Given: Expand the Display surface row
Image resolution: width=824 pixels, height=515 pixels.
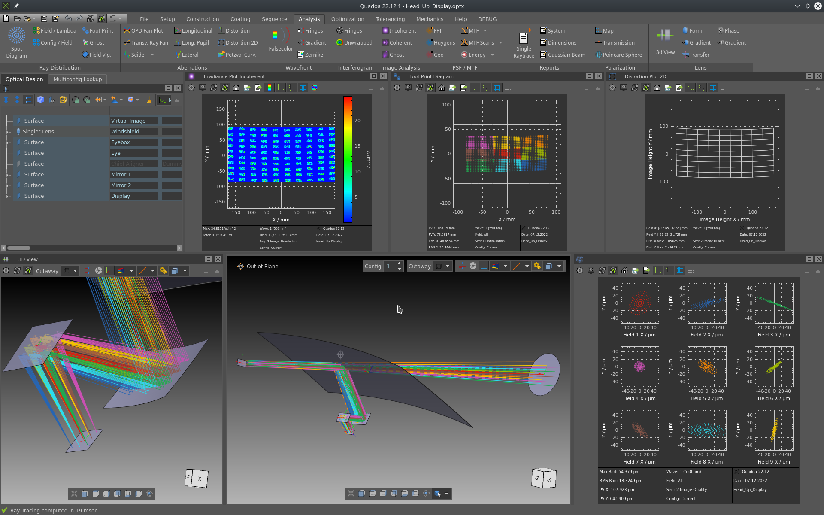Looking at the screenshot, I should [x=8, y=196].
